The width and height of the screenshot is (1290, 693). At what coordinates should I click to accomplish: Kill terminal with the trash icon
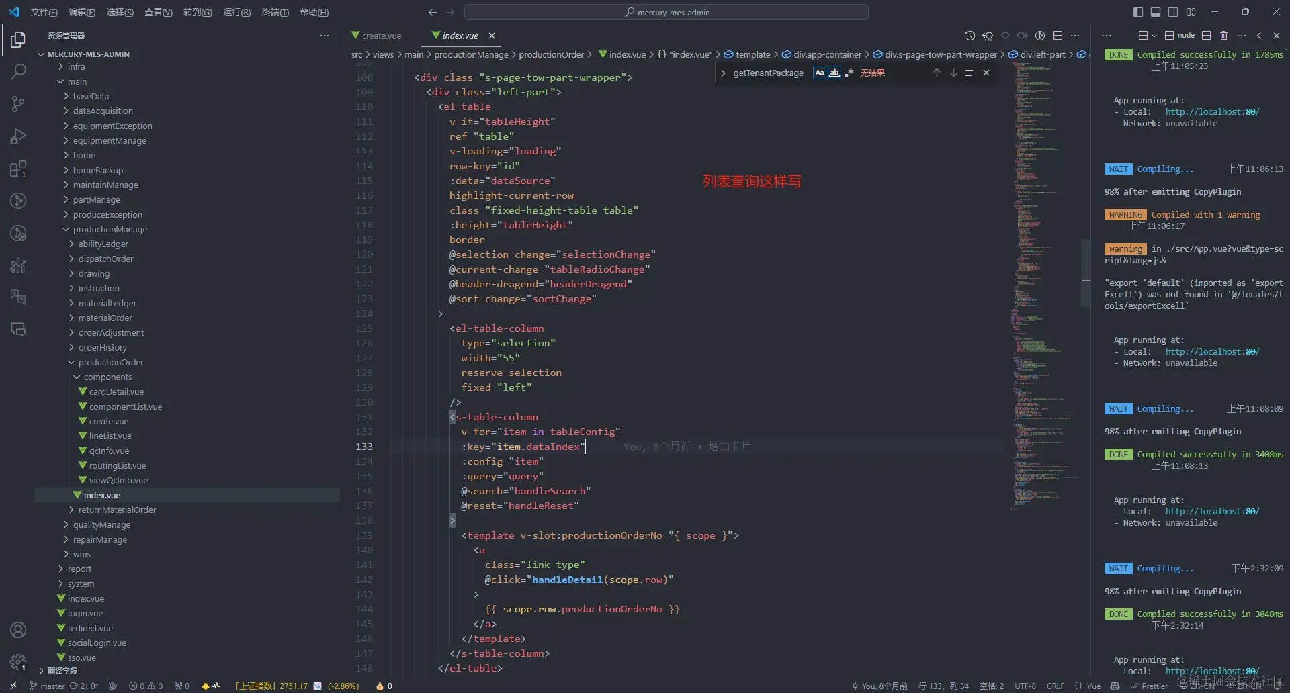1224,36
